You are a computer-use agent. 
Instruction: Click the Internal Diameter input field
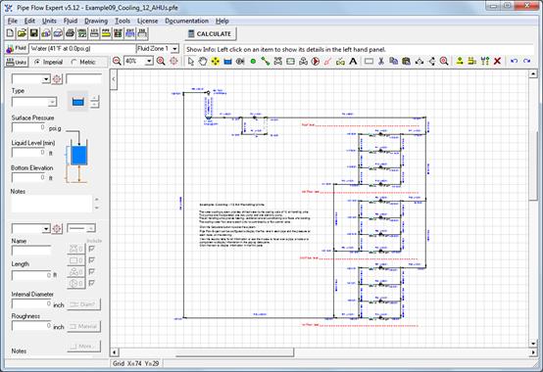tap(32, 303)
